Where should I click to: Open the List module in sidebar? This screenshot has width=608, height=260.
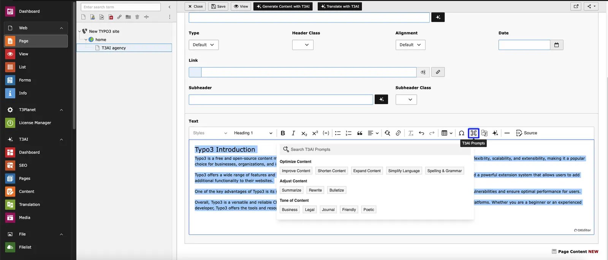click(36, 67)
